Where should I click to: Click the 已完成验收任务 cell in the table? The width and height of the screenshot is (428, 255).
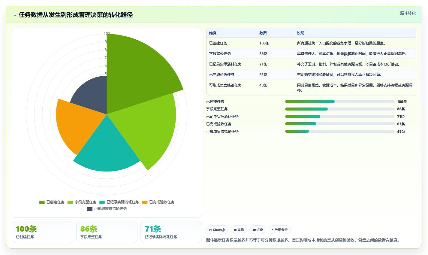click(222, 75)
